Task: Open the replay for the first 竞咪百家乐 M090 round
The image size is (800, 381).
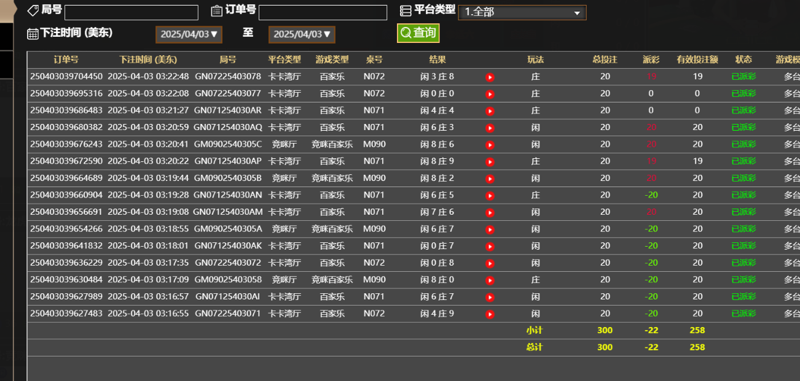Action: pyautogui.click(x=490, y=144)
